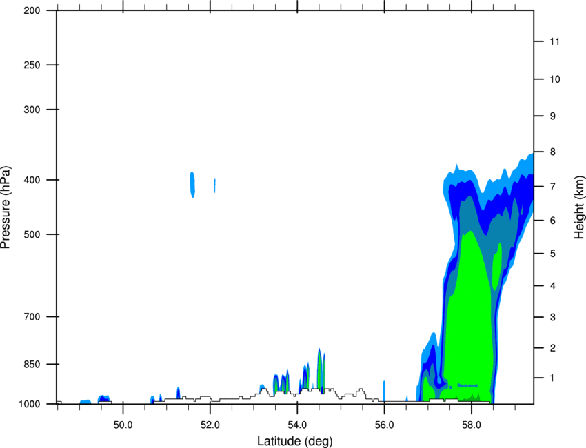Click the large green contour core near 58°
Viewport: 586px width, 448px height.
point(469,318)
